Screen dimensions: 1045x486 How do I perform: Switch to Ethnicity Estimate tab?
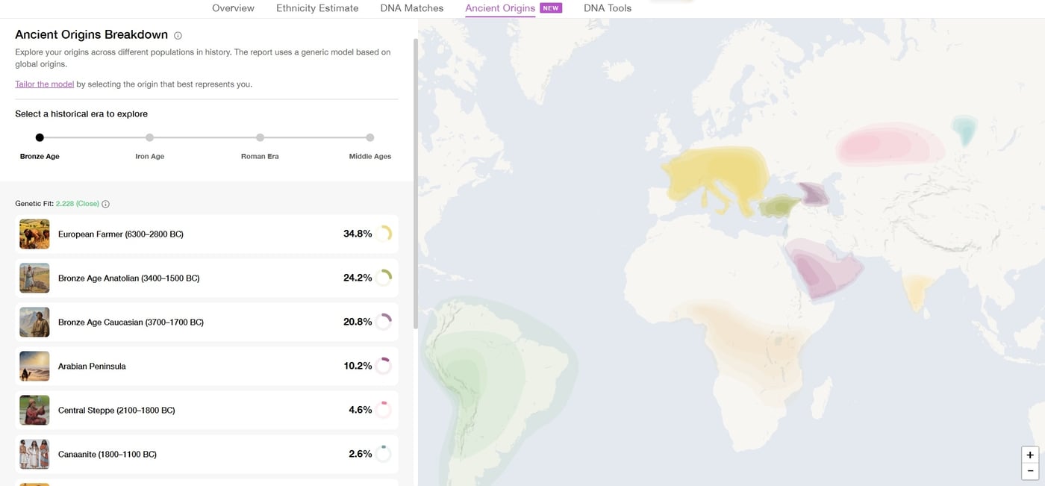pos(317,8)
